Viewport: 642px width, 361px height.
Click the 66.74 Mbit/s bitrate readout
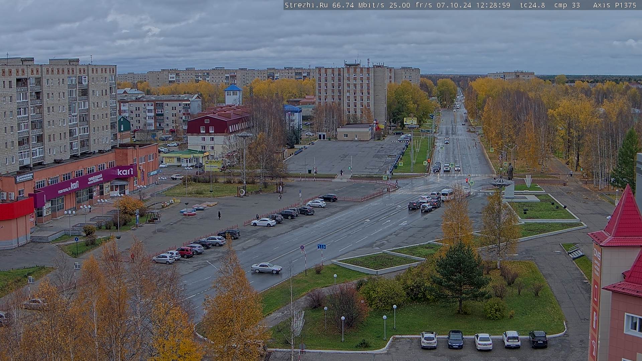tap(358, 5)
